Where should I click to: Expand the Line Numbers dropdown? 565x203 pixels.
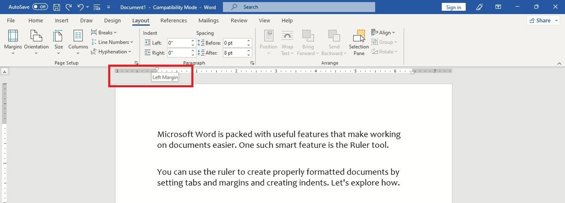[x=112, y=42]
